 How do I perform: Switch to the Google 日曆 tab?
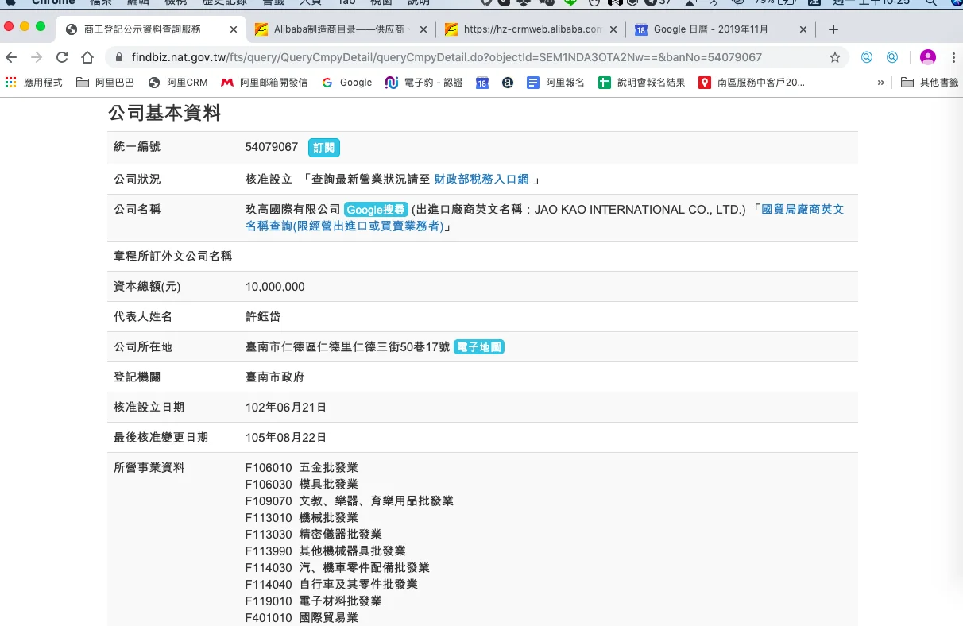coord(710,29)
